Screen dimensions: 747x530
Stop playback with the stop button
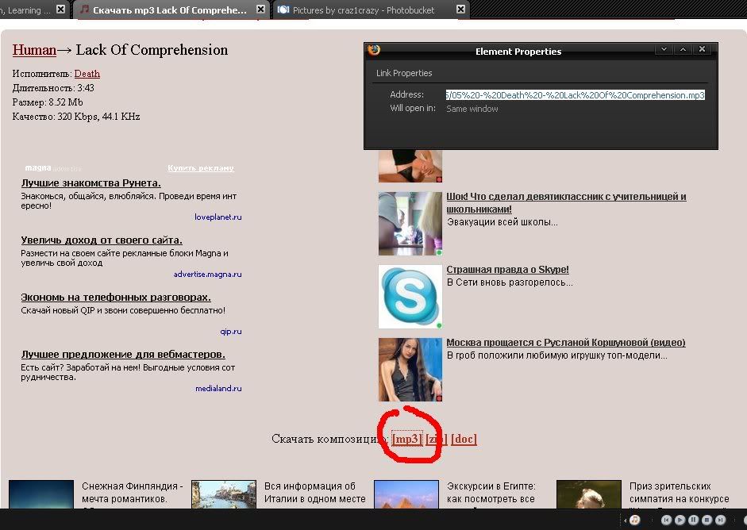pos(707,520)
